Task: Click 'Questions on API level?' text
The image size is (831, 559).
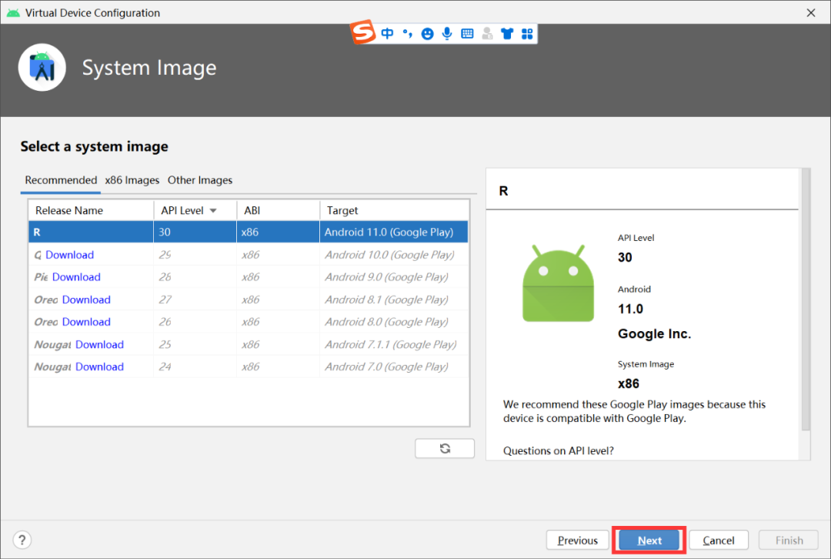Action: (558, 450)
